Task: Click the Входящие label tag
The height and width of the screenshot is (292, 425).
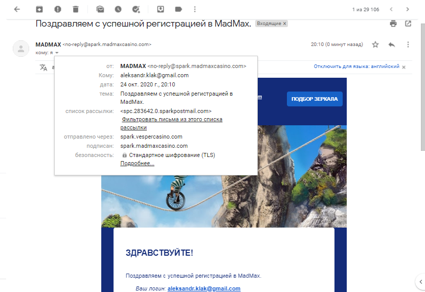Action: (269, 24)
